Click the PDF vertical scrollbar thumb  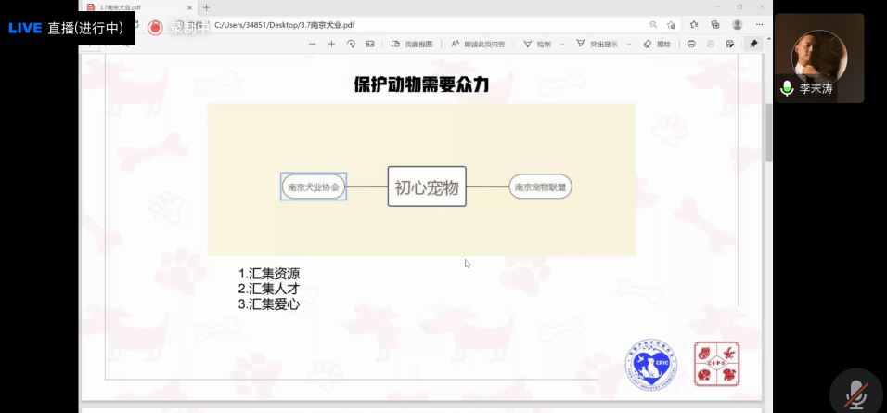tap(768, 134)
